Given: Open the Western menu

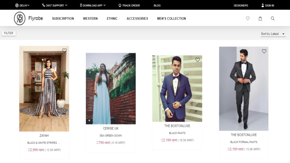Looking at the screenshot, I should [90, 19].
